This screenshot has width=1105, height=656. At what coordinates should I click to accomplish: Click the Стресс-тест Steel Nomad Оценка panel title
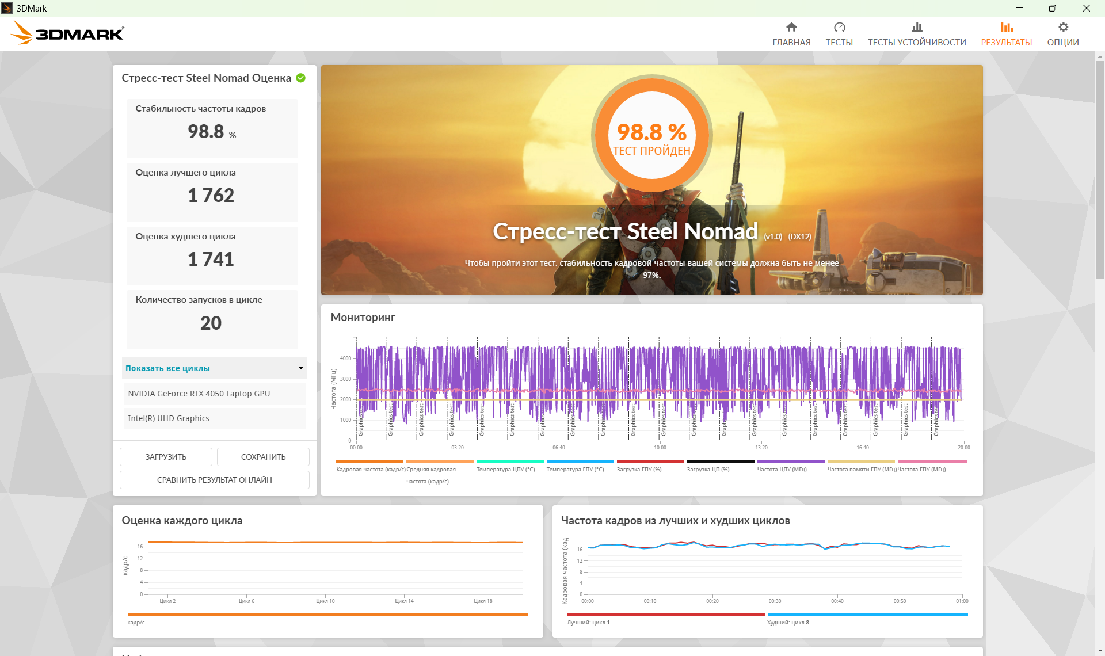tap(206, 78)
